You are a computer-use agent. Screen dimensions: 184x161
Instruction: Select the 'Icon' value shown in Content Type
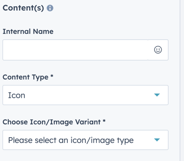[x=17, y=95]
